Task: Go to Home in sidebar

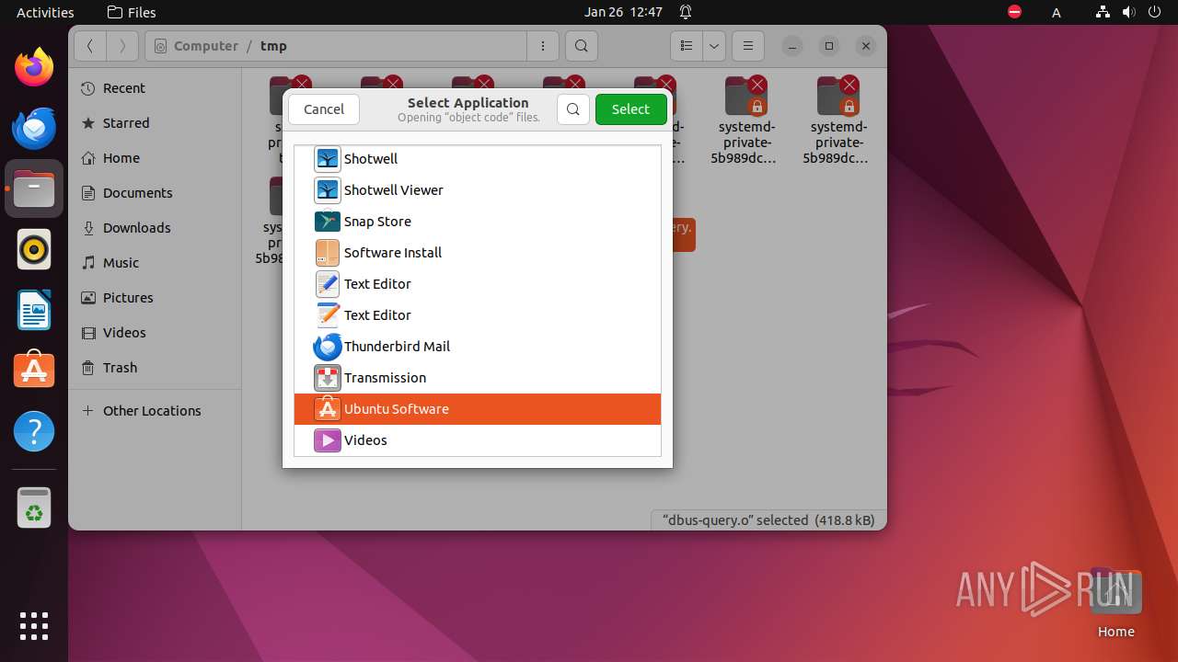Action: coord(155,158)
